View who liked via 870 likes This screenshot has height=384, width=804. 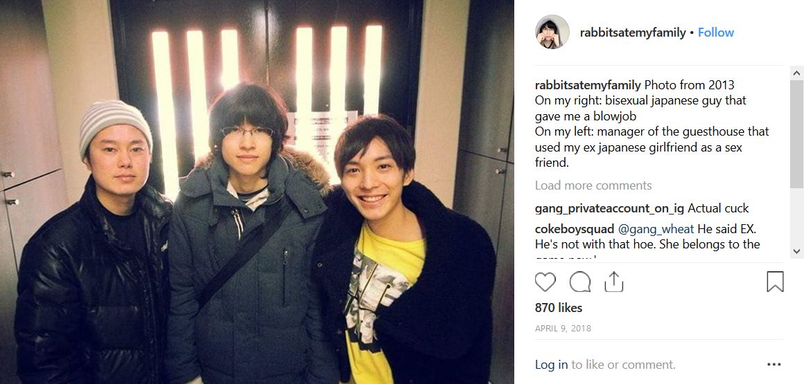(x=559, y=308)
